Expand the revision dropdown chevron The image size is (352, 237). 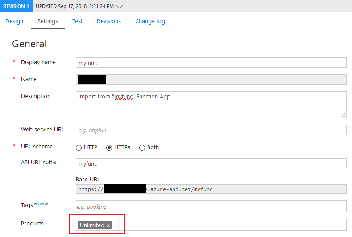pos(120,7)
